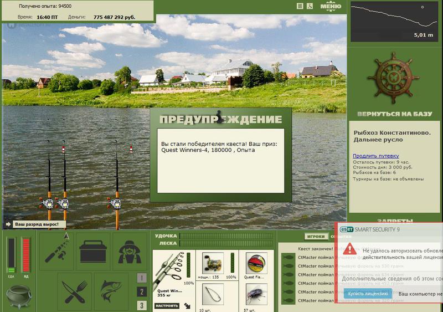The width and height of the screenshot is (443, 312).
Task: Select the hook thumbnail labeled 10 шт.
Action: (213, 295)
